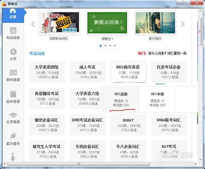
Task: Open the 大学英语四级 word list card
Action: (47, 72)
